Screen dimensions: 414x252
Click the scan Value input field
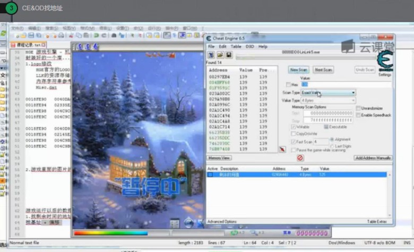tap(347, 85)
